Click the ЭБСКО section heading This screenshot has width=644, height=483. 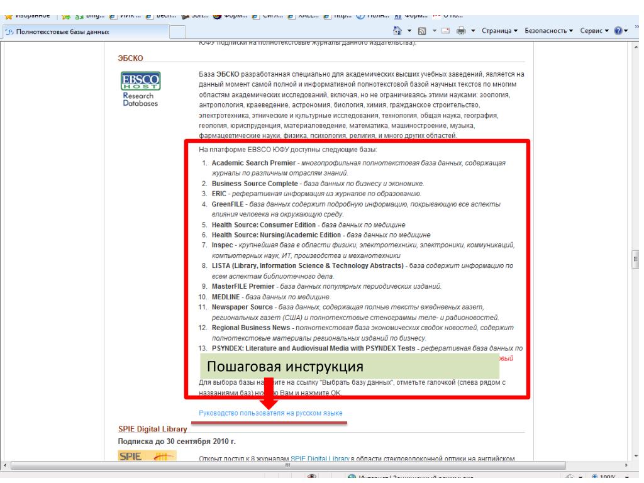[130, 58]
